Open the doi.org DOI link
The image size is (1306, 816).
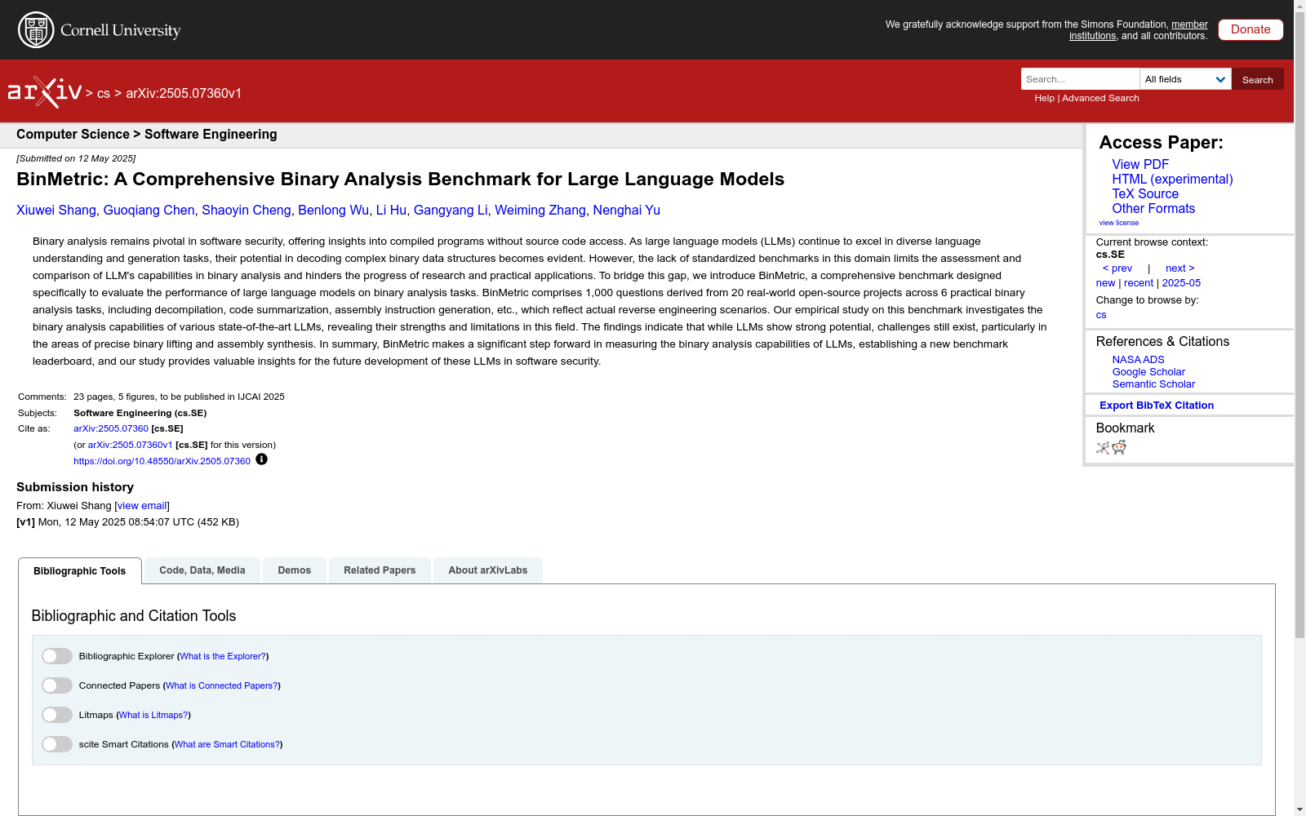162,461
